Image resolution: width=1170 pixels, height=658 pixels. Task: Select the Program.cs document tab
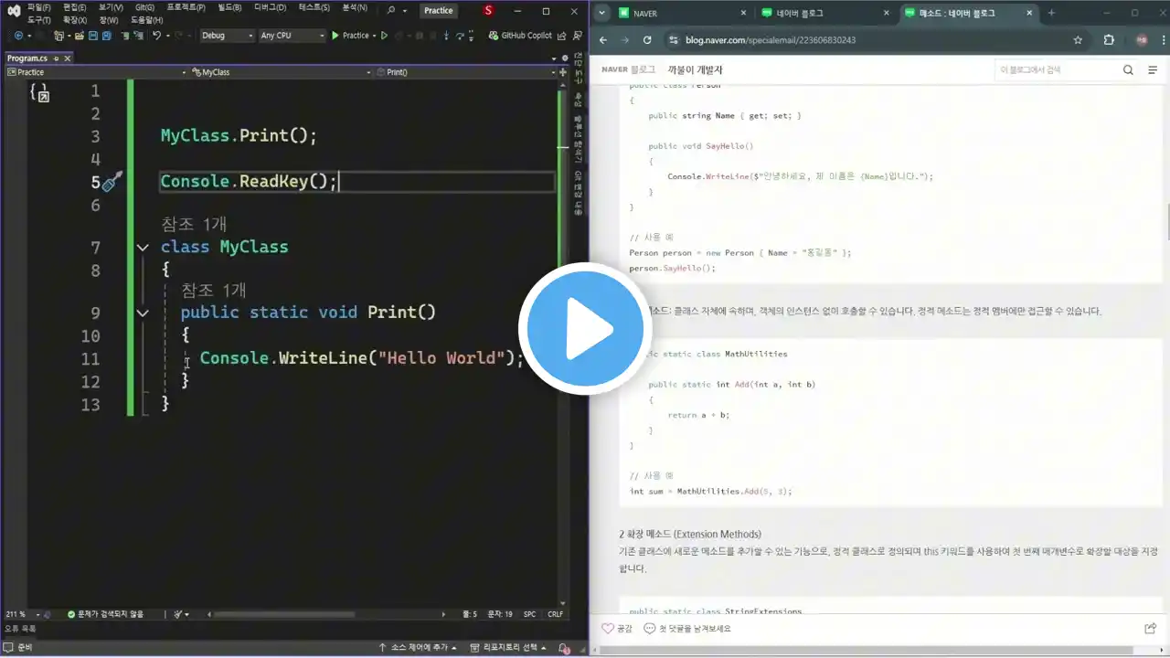26,58
